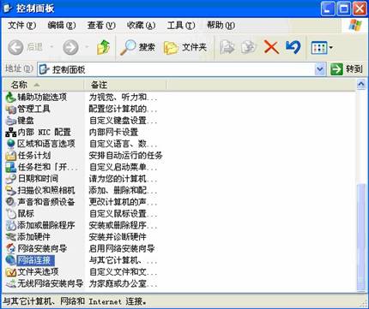Select the 键盘 keyboard icon
Screen dimensions: 369x309
11,121
